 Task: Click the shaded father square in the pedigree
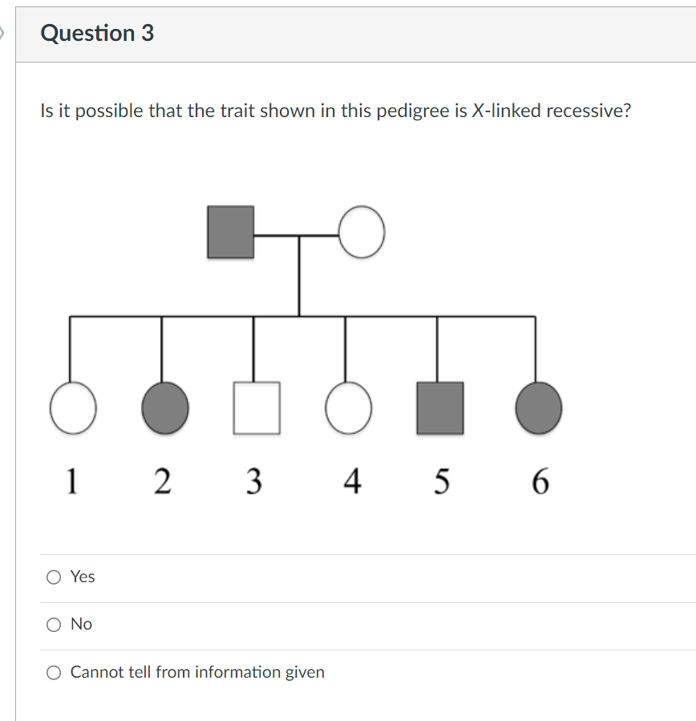click(230, 233)
